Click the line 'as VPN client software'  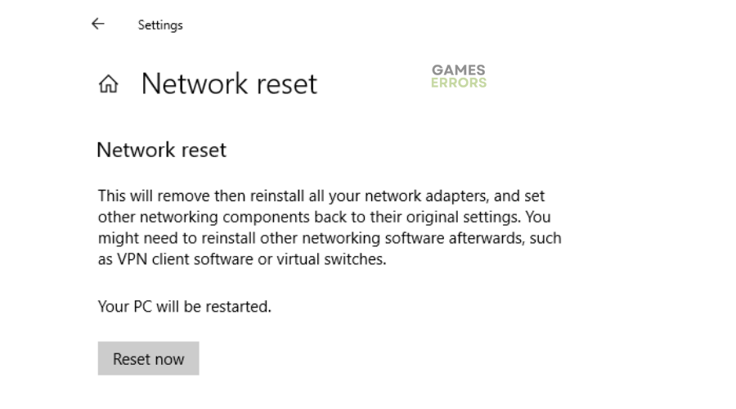tap(242, 259)
